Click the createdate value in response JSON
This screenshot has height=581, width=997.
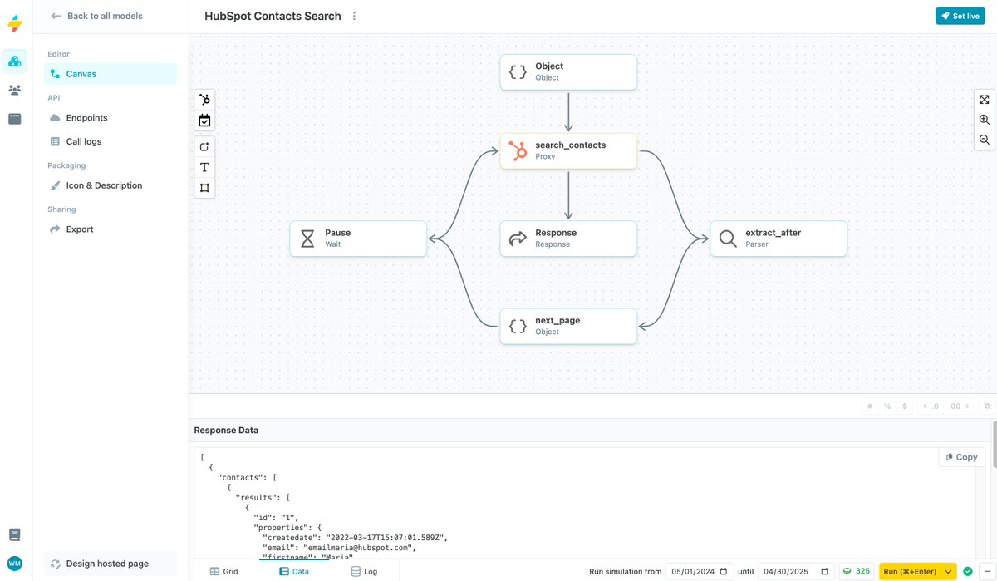tap(386, 538)
